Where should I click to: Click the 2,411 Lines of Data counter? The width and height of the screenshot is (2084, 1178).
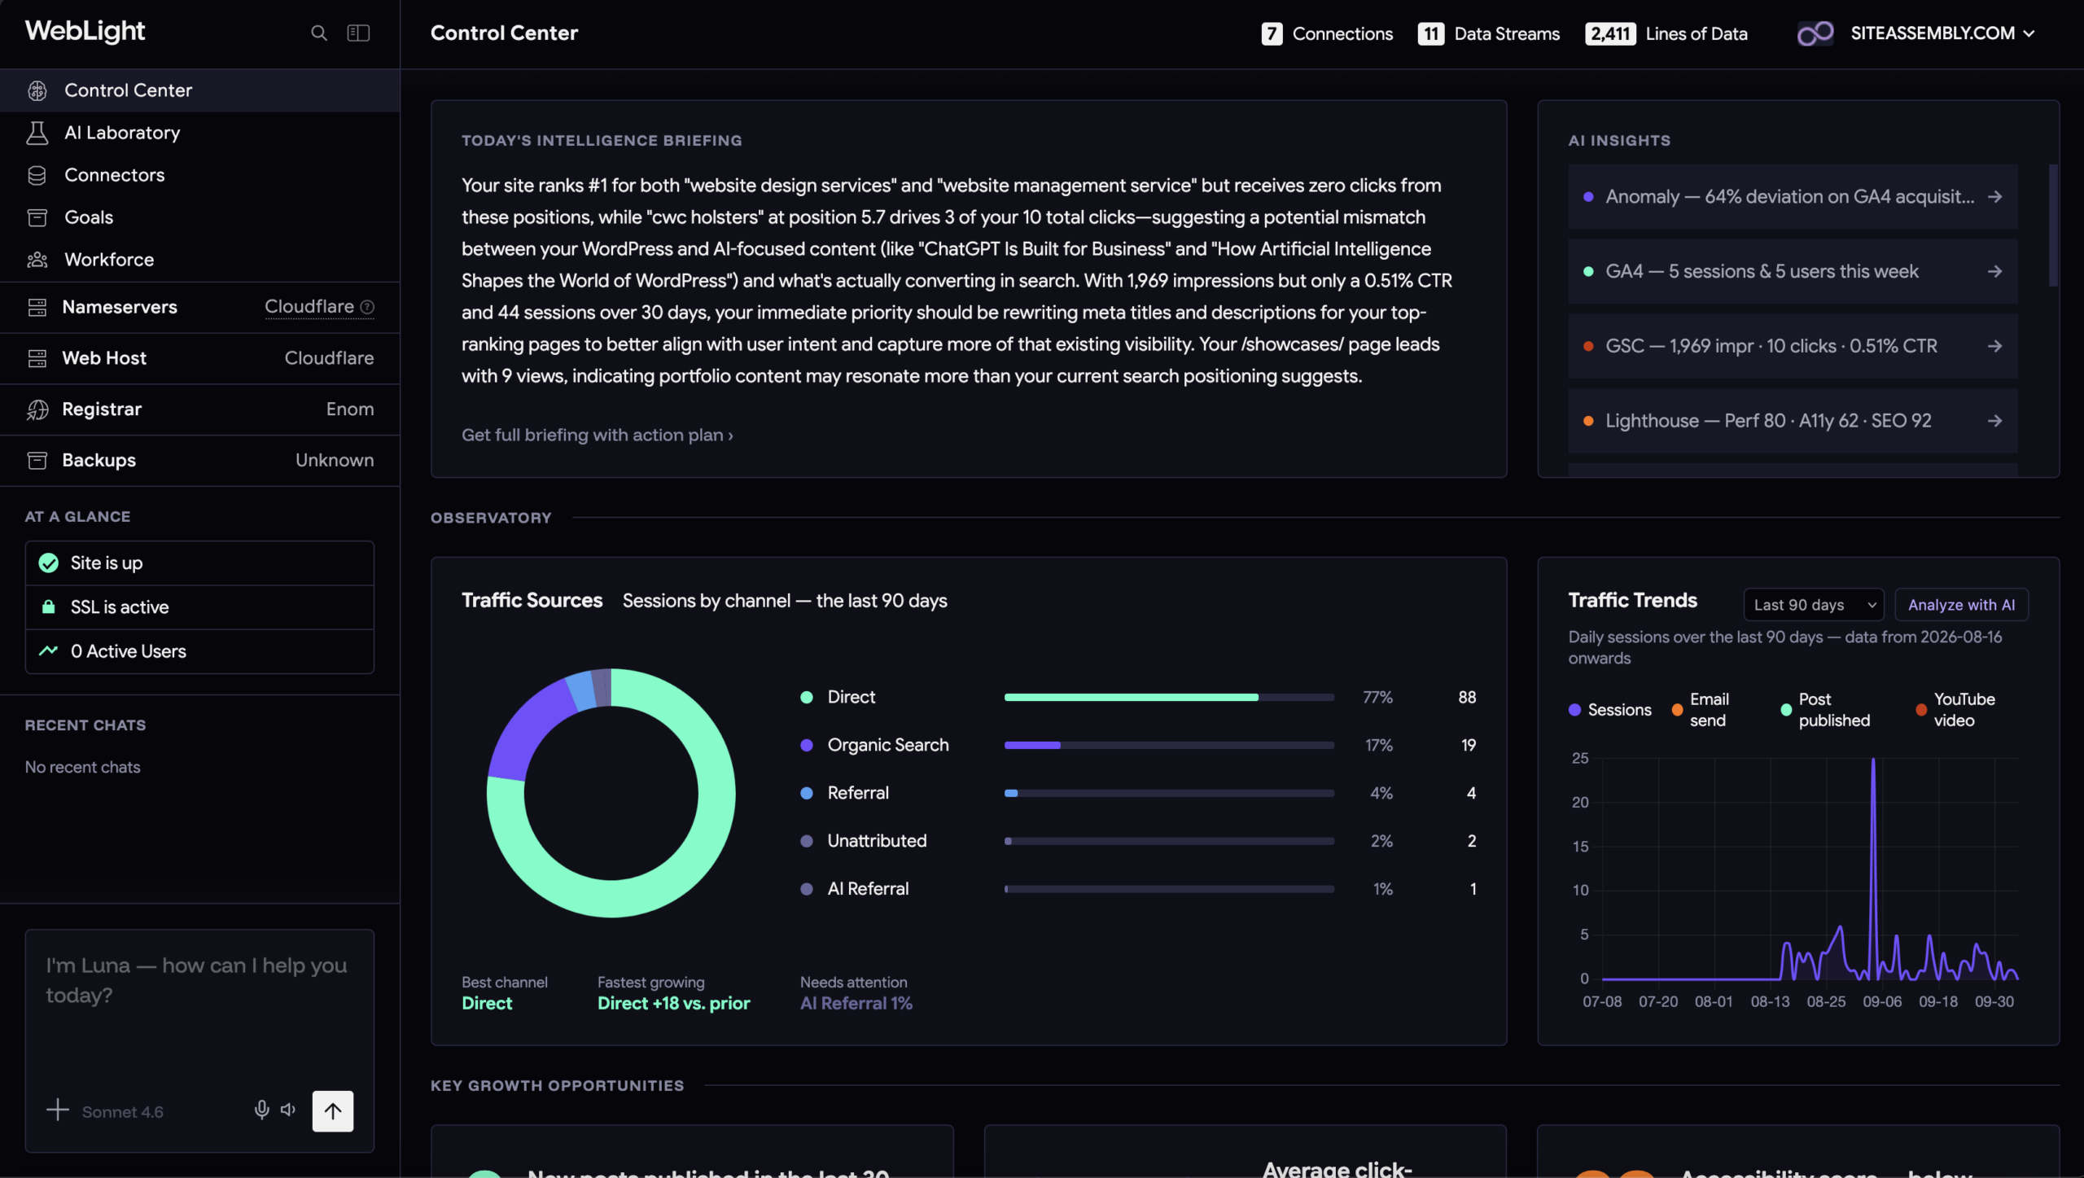(x=1666, y=33)
